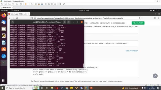Screen dimensions: 161x90
Task: Launch Firefox from the Ubuntu dock
Action: (4, 15)
